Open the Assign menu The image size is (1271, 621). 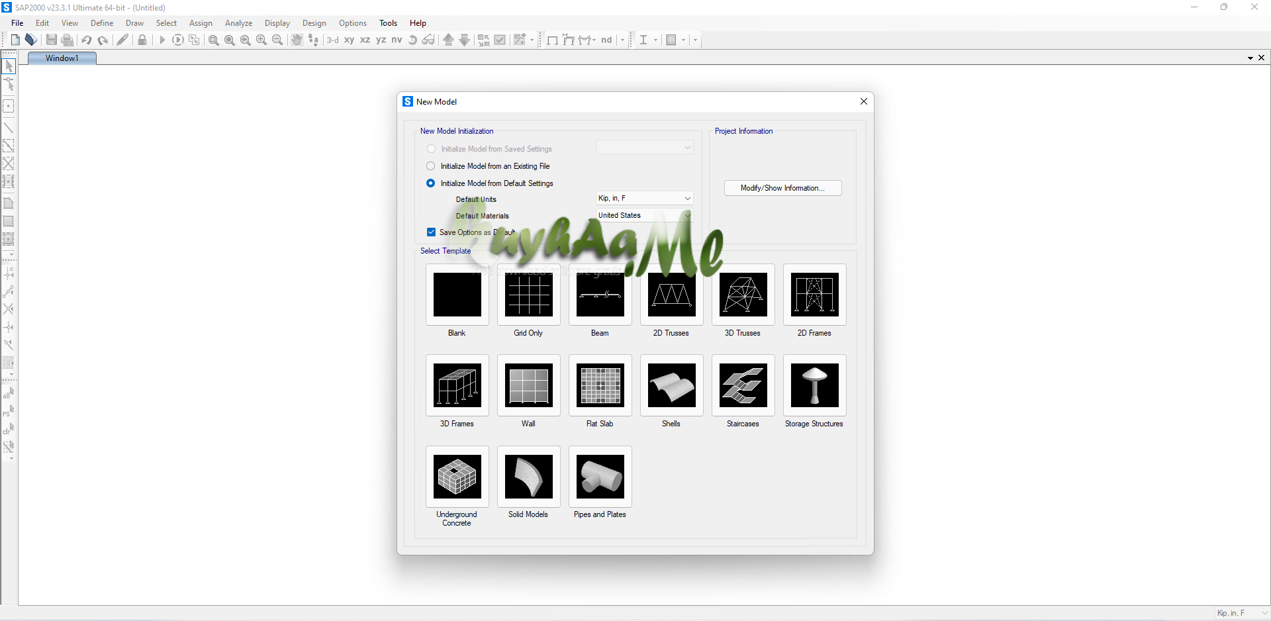(201, 23)
